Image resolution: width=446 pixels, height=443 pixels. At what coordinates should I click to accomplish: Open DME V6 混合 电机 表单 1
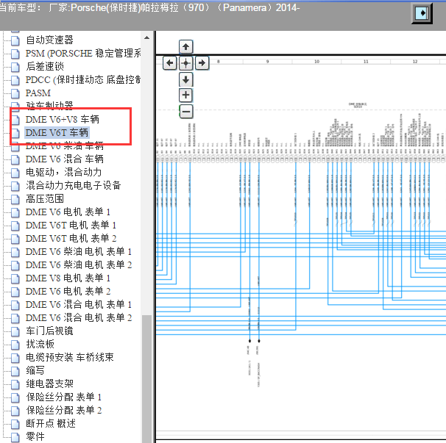point(79,304)
